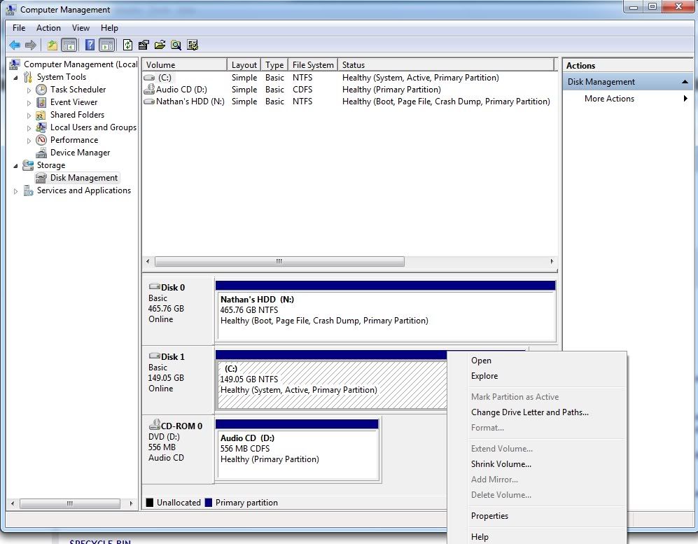Open the Action menu
Screen dimensions: 698x544
(x=48, y=27)
